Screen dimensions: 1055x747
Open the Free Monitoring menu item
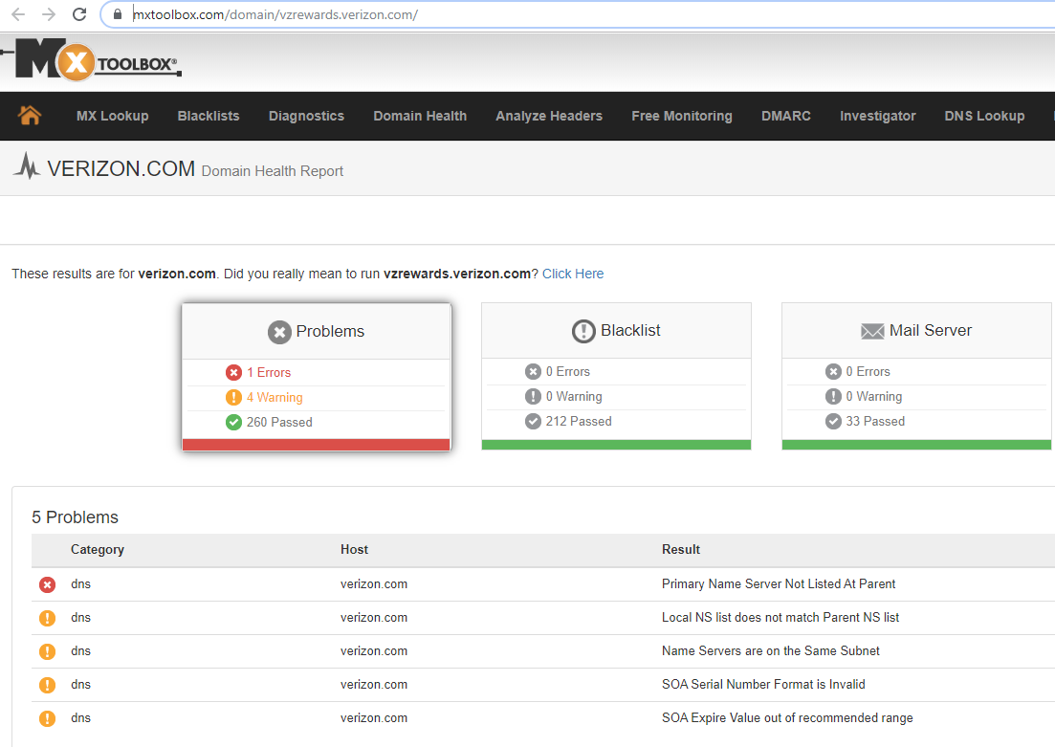coord(682,116)
